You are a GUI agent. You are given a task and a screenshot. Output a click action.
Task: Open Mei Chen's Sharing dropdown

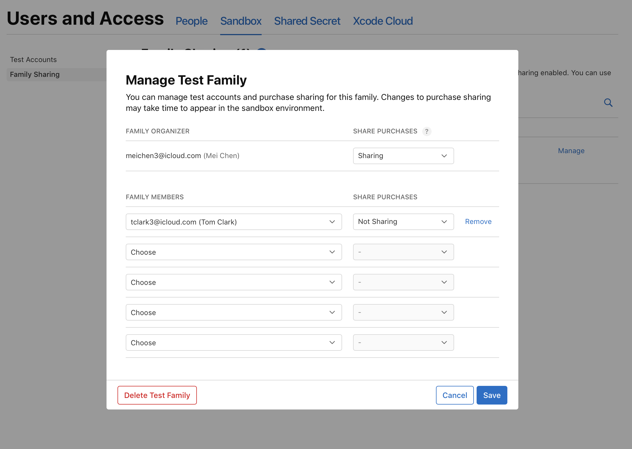point(403,156)
